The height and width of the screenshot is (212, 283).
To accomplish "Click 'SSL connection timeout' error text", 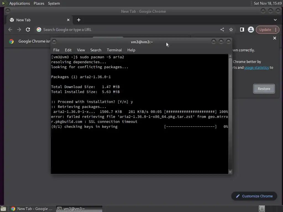I will [x=113, y=121].
